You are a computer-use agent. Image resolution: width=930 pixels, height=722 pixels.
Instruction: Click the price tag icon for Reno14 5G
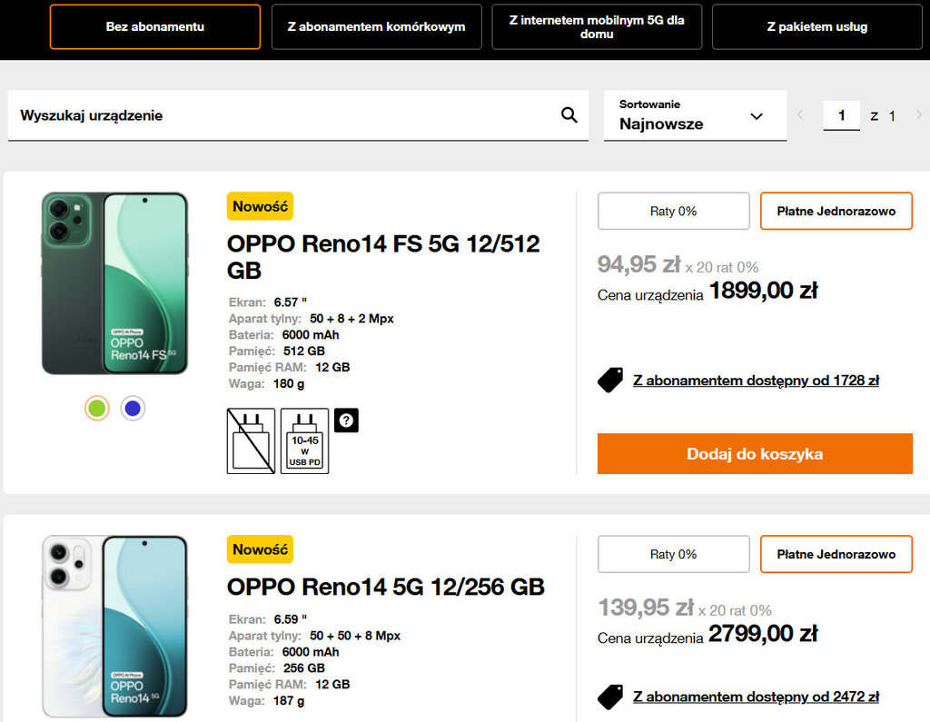click(x=610, y=697)
